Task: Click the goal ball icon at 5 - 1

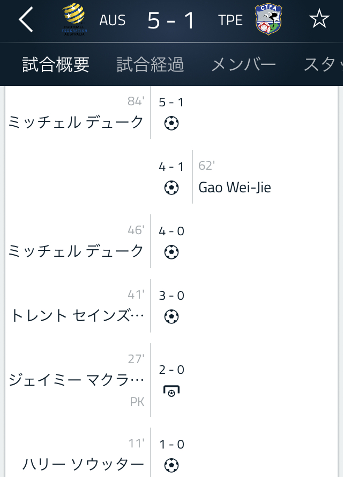Action: coord(171,124)
